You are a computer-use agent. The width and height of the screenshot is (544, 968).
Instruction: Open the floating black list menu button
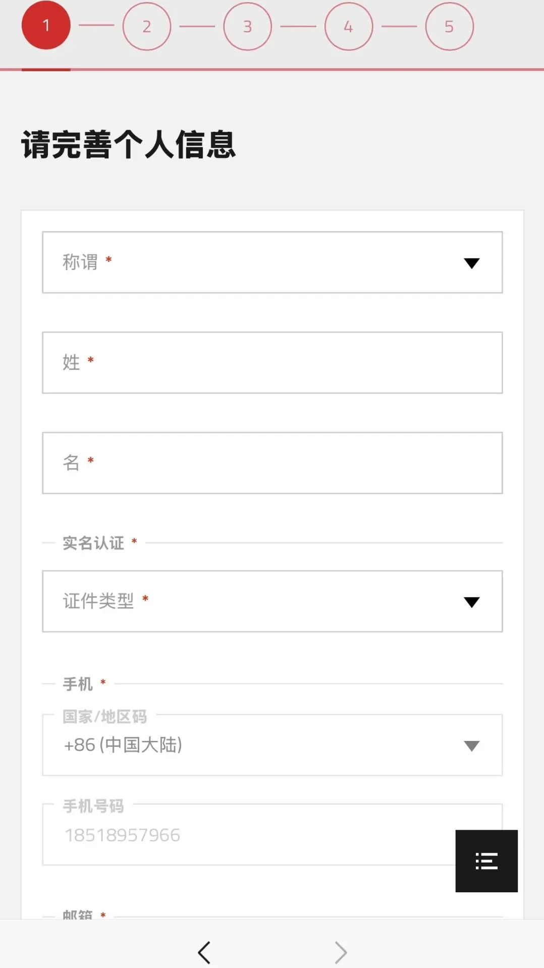click(x=486, y=861)
